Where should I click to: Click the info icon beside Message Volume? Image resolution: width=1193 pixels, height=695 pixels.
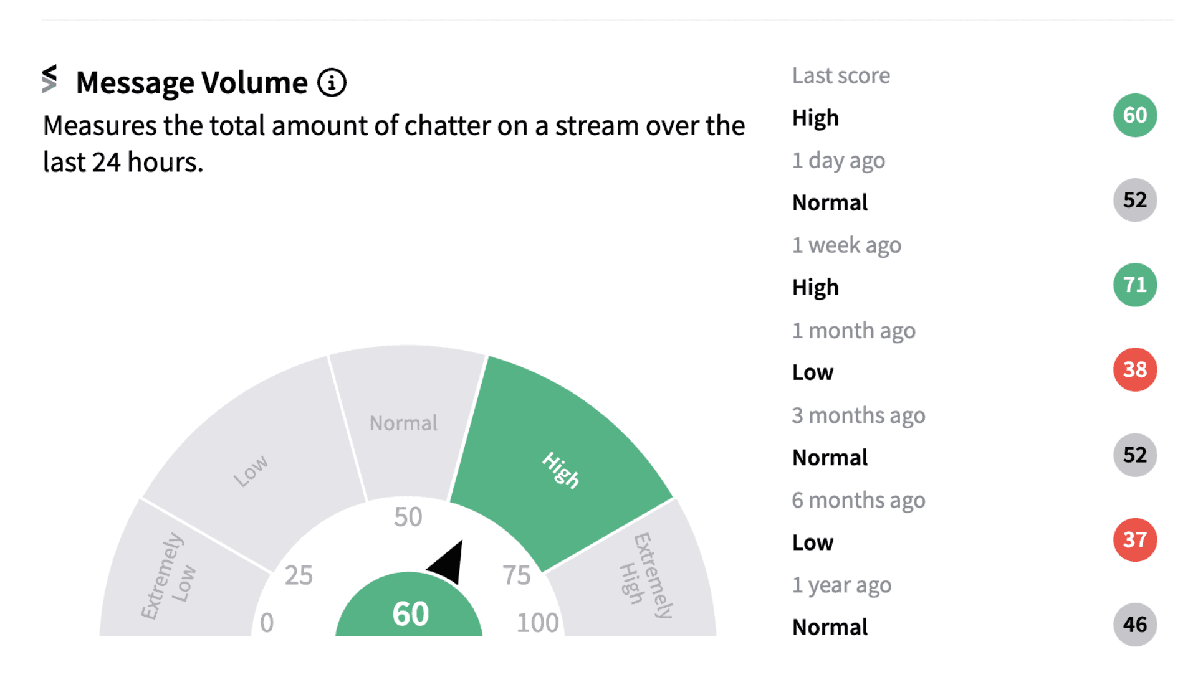pyautogui.click(x=332, y=82)
